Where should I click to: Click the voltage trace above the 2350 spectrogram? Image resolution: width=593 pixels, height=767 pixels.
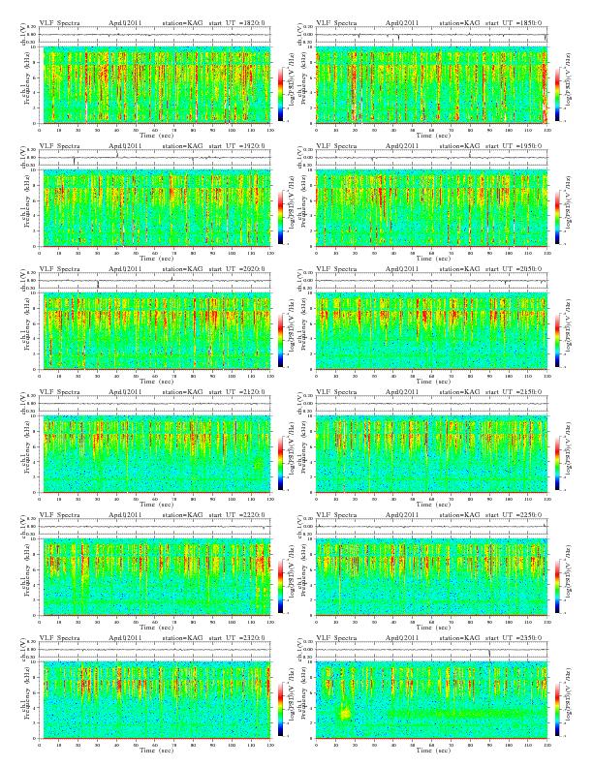point(431,650)
